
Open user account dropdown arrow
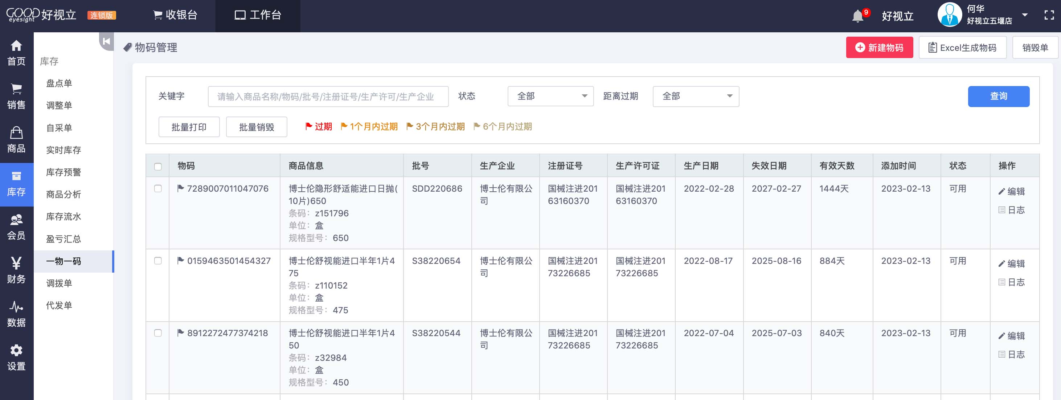click(1025, 15)
